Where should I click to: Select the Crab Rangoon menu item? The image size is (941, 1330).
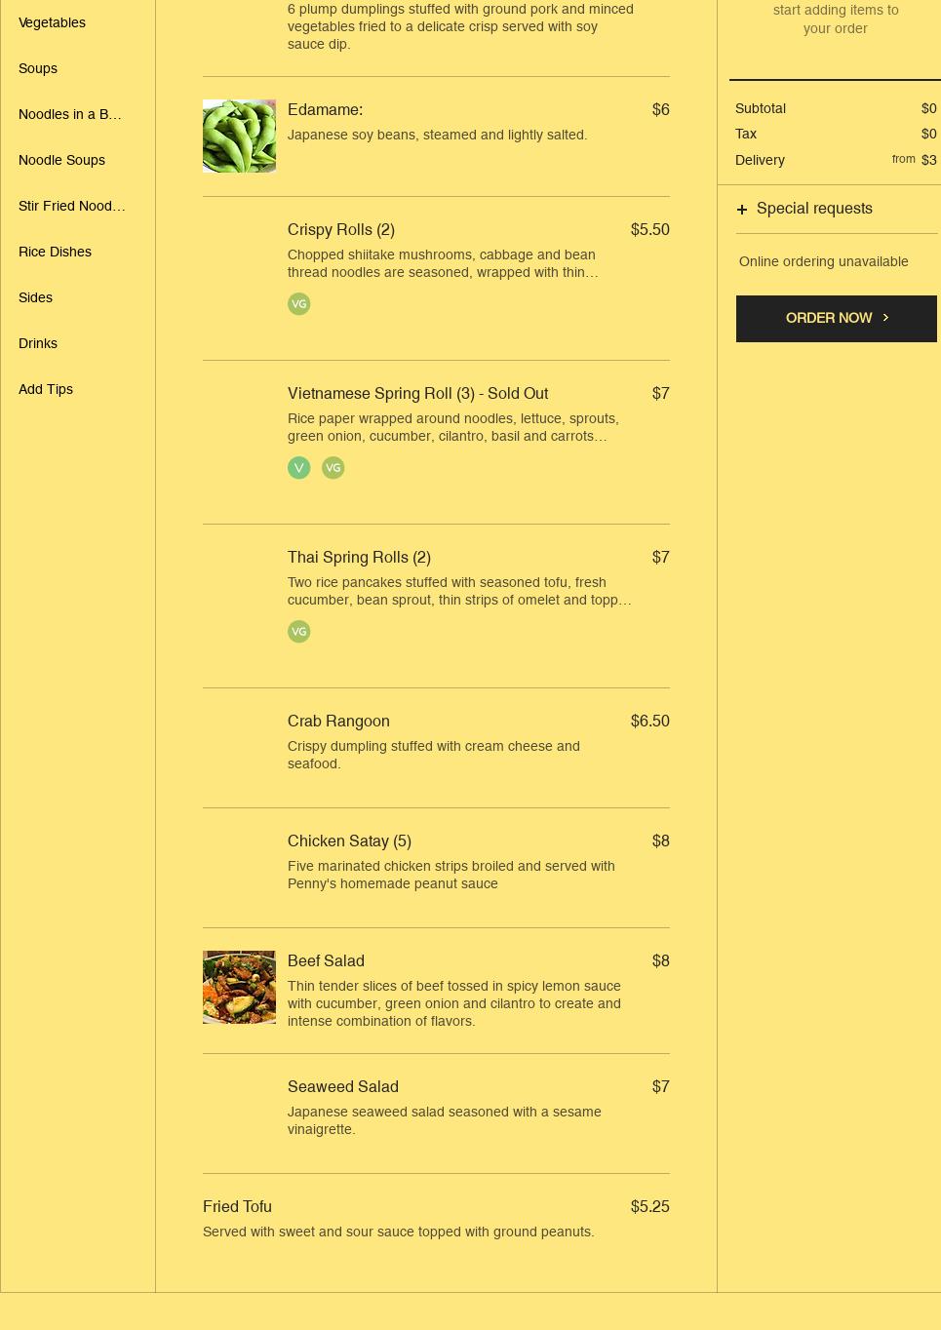pos(338,722)
